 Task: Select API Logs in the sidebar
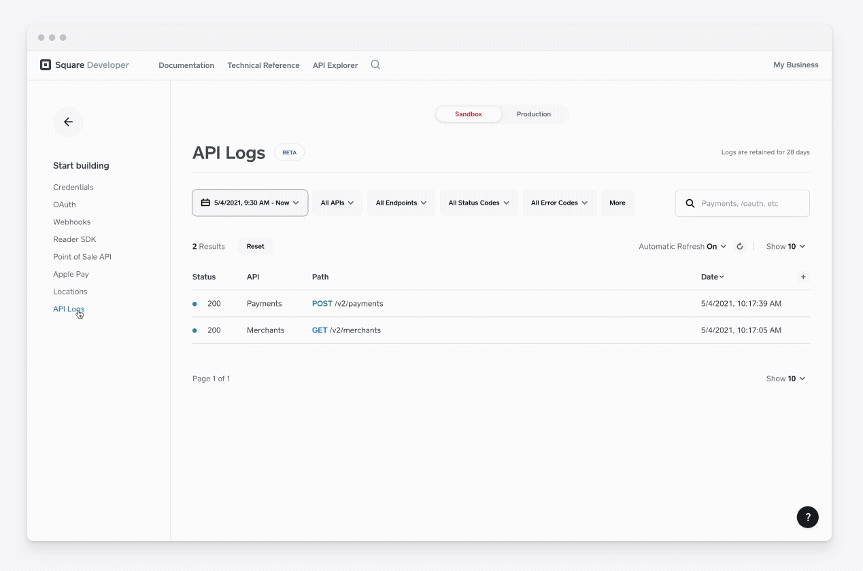point(69,309)
